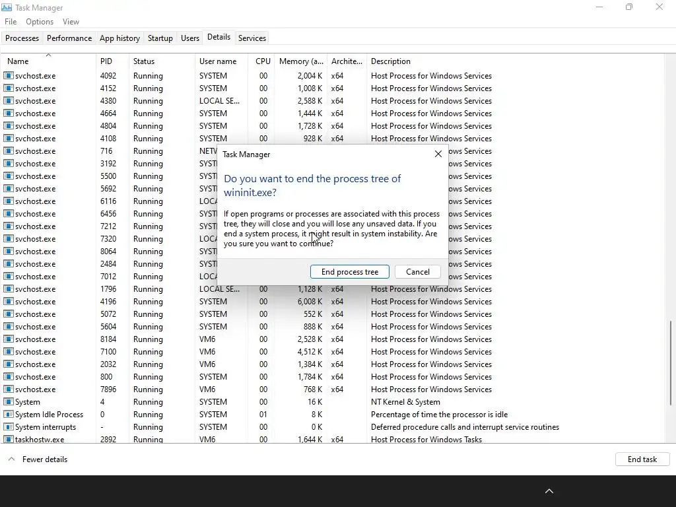Switch to the Performance tab

(69, 38)
